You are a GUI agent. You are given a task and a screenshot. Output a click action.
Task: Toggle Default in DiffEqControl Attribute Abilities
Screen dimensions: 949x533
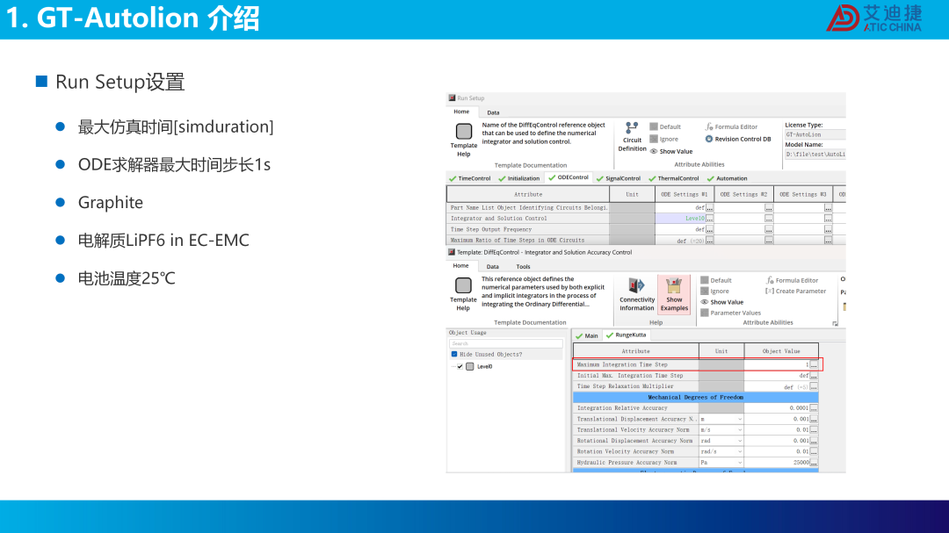pos(716,280)
